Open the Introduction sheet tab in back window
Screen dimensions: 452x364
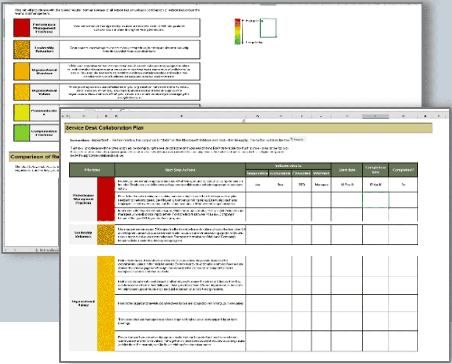47,250
